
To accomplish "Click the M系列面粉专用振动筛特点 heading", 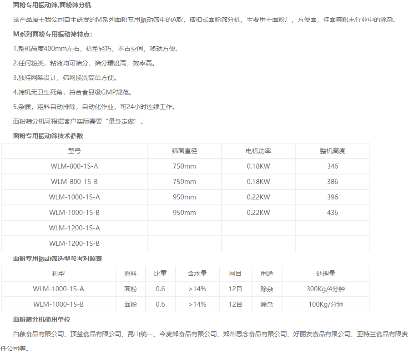I will [52, 34].
